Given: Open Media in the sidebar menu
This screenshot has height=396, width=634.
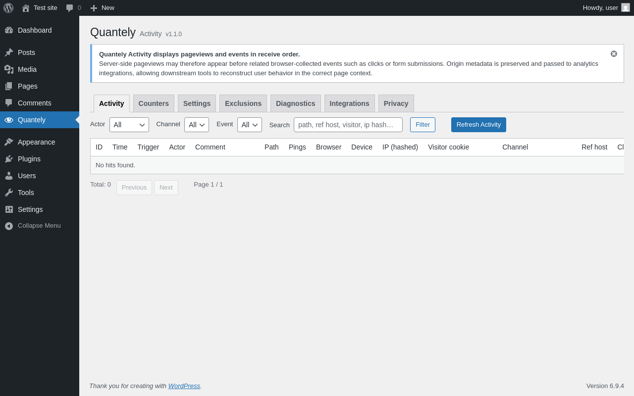Looking at the screenshot, I should tap(40, 69).
